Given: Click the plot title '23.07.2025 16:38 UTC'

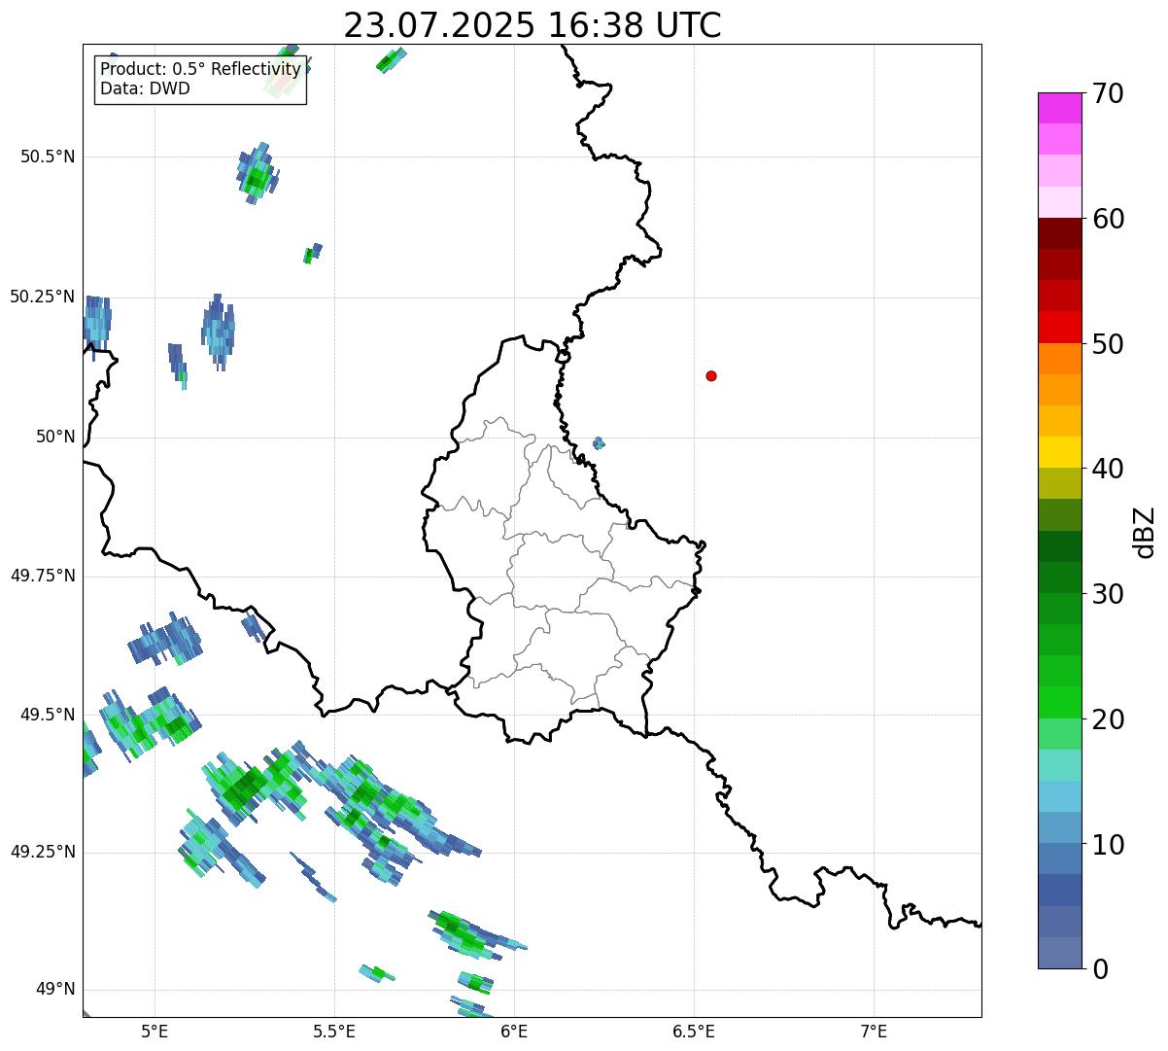Looking at the screenshot, I should pyautogui.click(x=532, y=25).
